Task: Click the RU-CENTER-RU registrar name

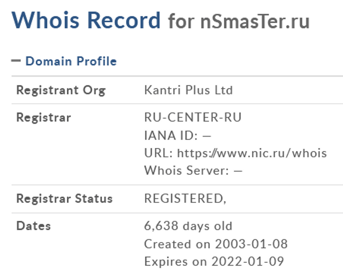Action: (x=193, y=117)
